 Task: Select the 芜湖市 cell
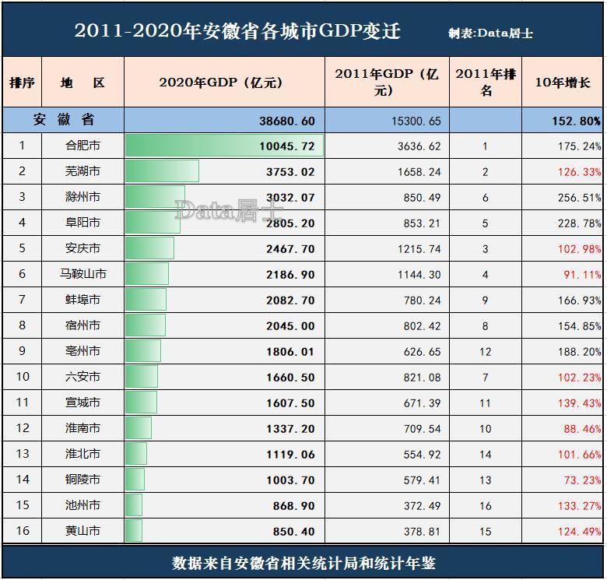point(82,171)
